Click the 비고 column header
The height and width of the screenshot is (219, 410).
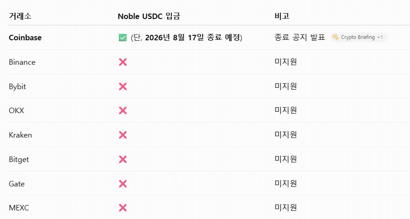[x=282, y=16]
